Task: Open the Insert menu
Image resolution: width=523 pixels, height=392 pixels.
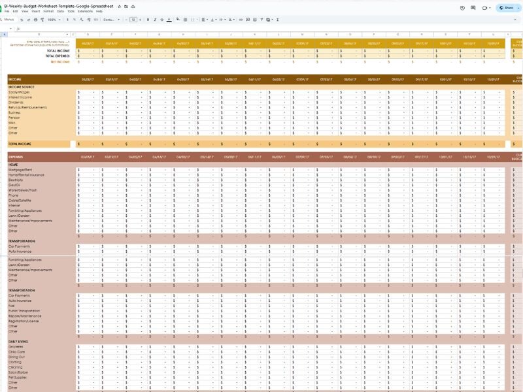Action: point(36,11)
